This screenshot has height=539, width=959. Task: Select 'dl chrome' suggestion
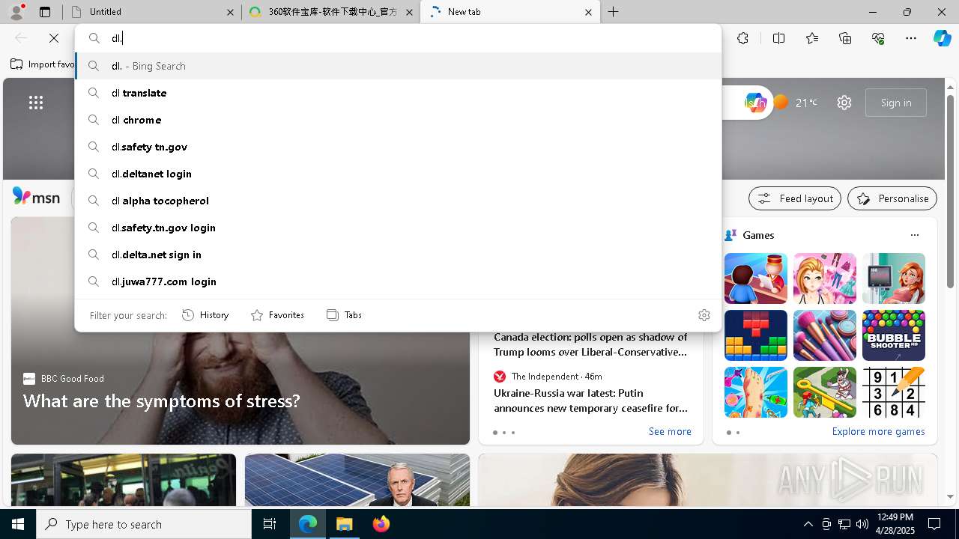[x=398, y=120]
